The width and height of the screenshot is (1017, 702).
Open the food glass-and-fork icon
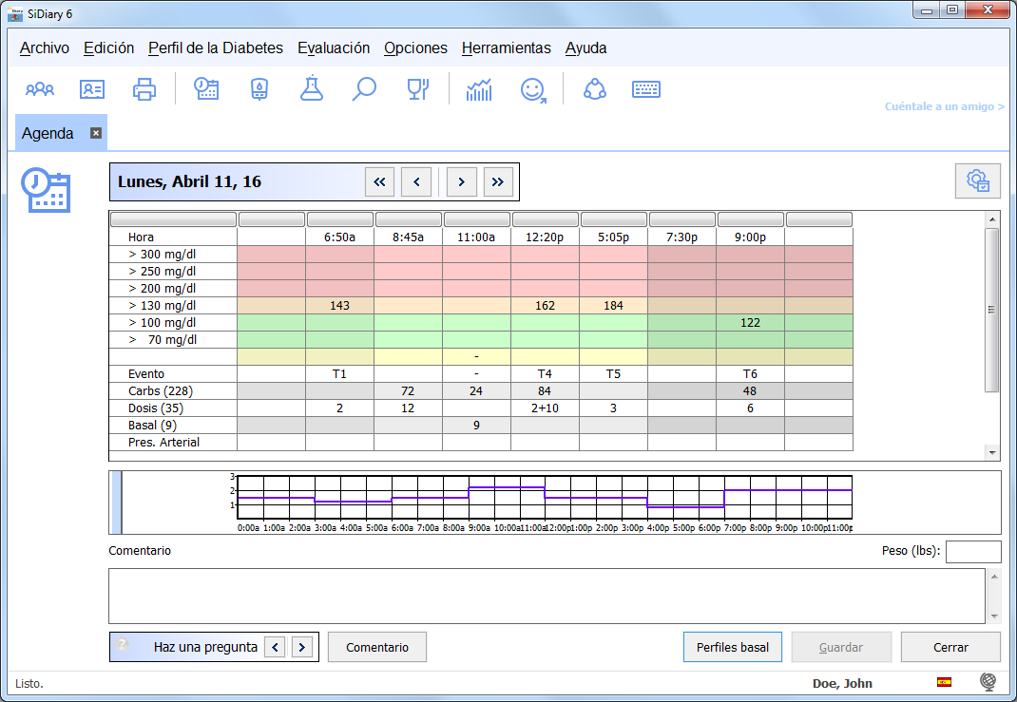(x=417, y=90)
